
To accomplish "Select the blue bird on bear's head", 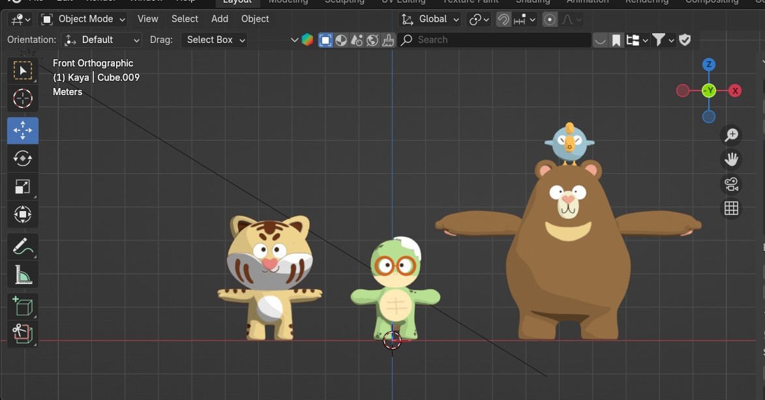I will tap(569, 143).
